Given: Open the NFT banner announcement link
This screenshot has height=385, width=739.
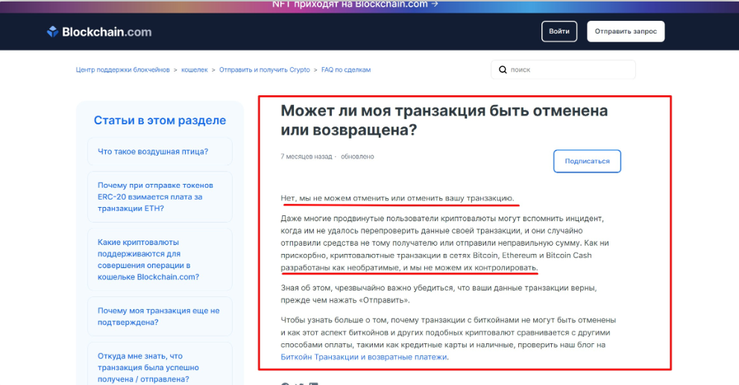Looking at the screenshot, I should [355, 4].
